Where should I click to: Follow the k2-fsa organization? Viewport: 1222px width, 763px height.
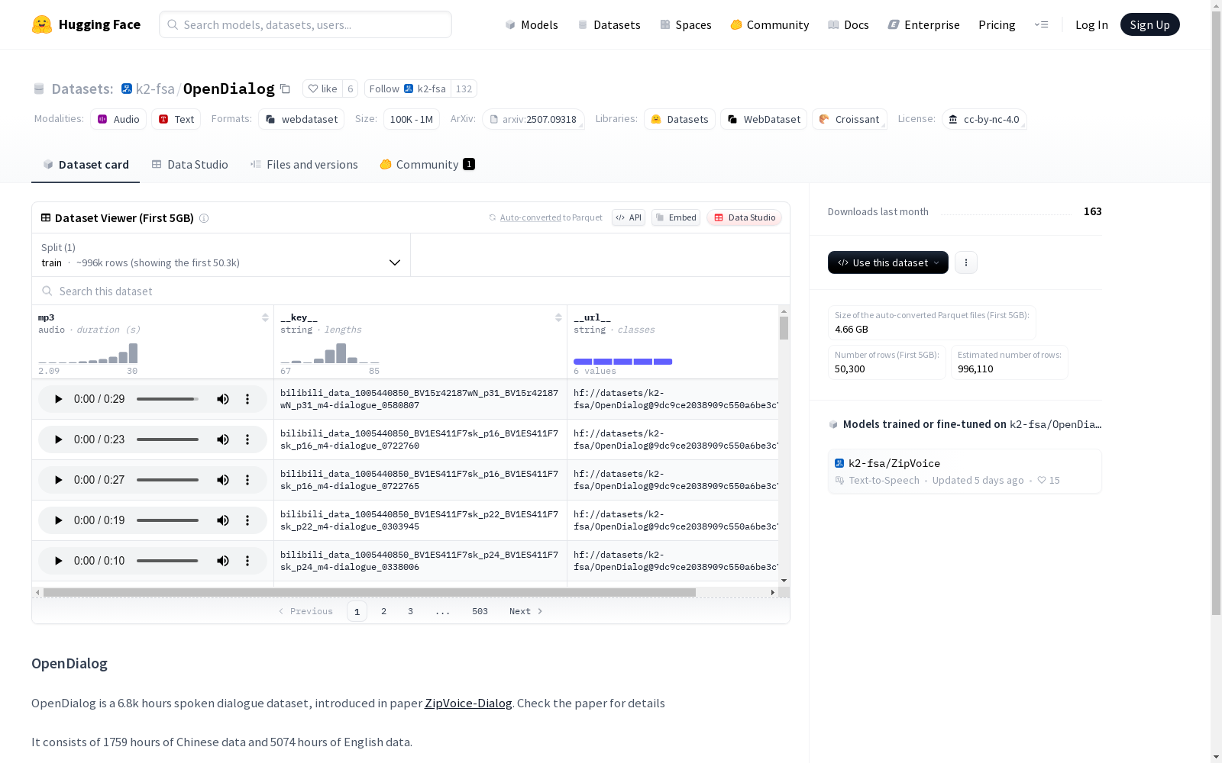click(407, 89)
